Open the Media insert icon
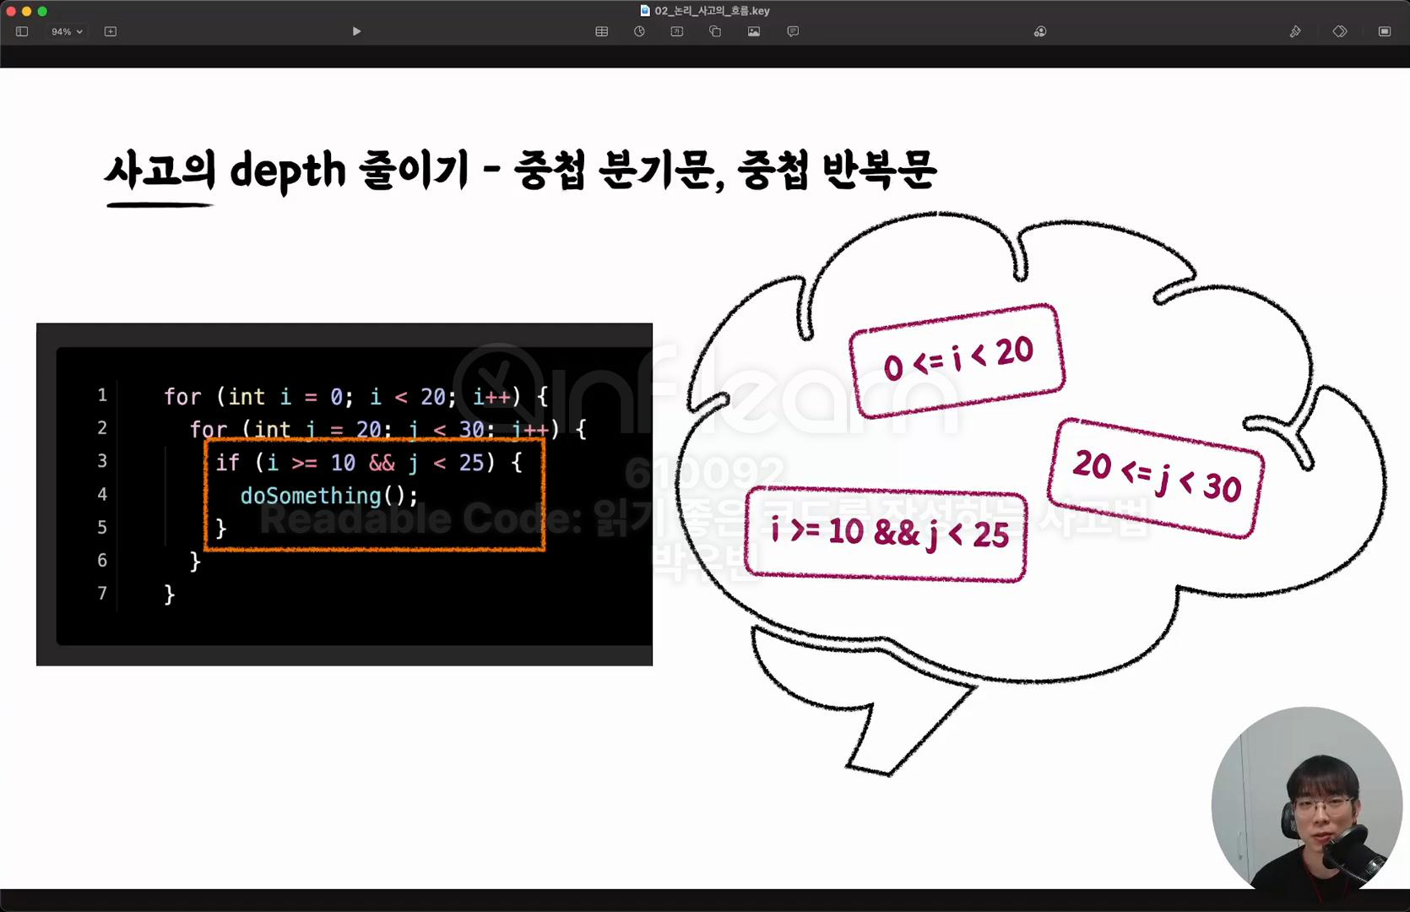 tap(754, 31)
